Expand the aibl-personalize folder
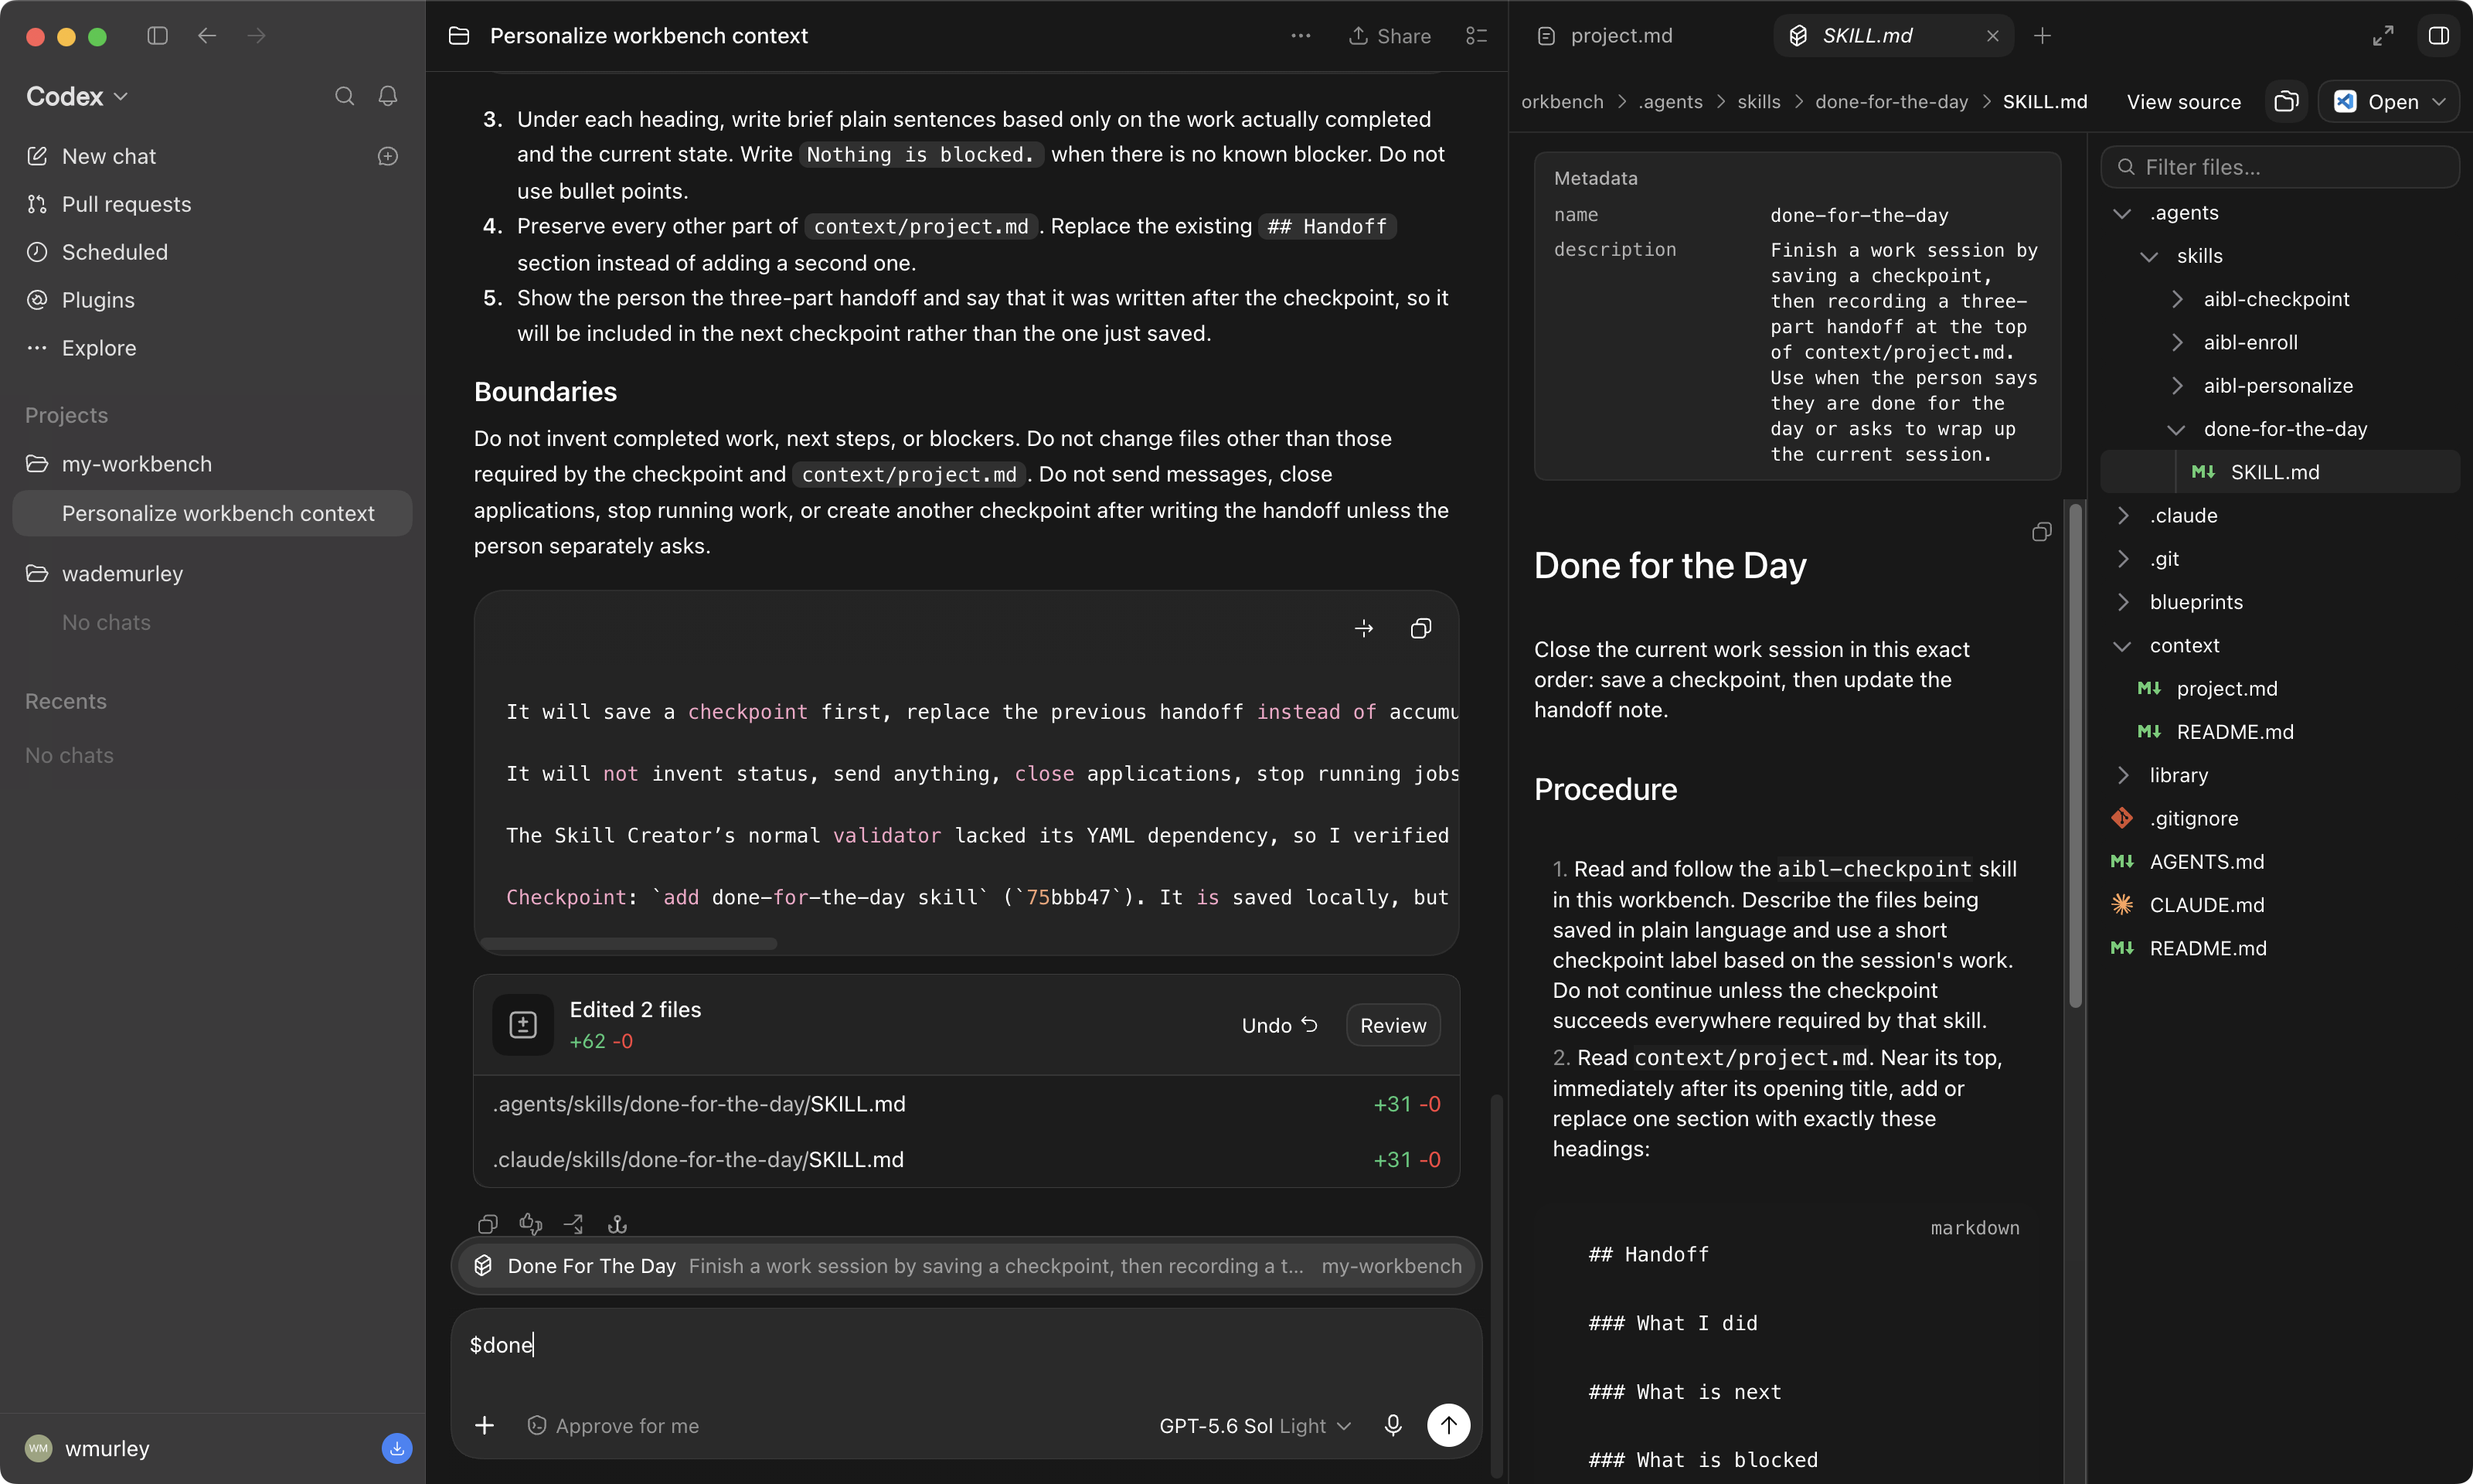 pyautogui.click(x=2175, y=386)
